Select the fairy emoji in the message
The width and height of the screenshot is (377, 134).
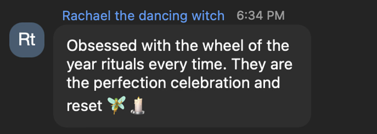(116, 105)
